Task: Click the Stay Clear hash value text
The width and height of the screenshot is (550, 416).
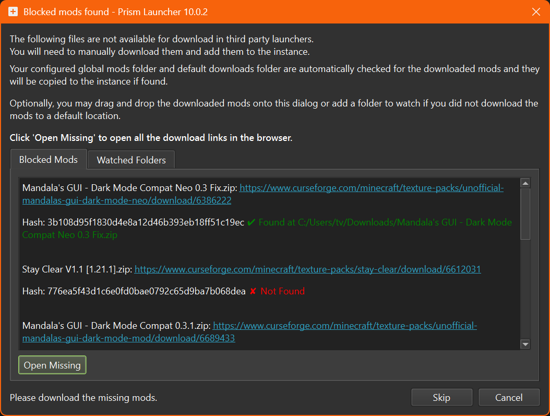Action: 146,291
